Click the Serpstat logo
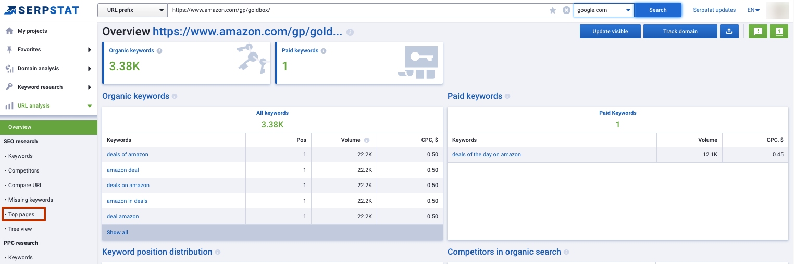 coord(41,10)
